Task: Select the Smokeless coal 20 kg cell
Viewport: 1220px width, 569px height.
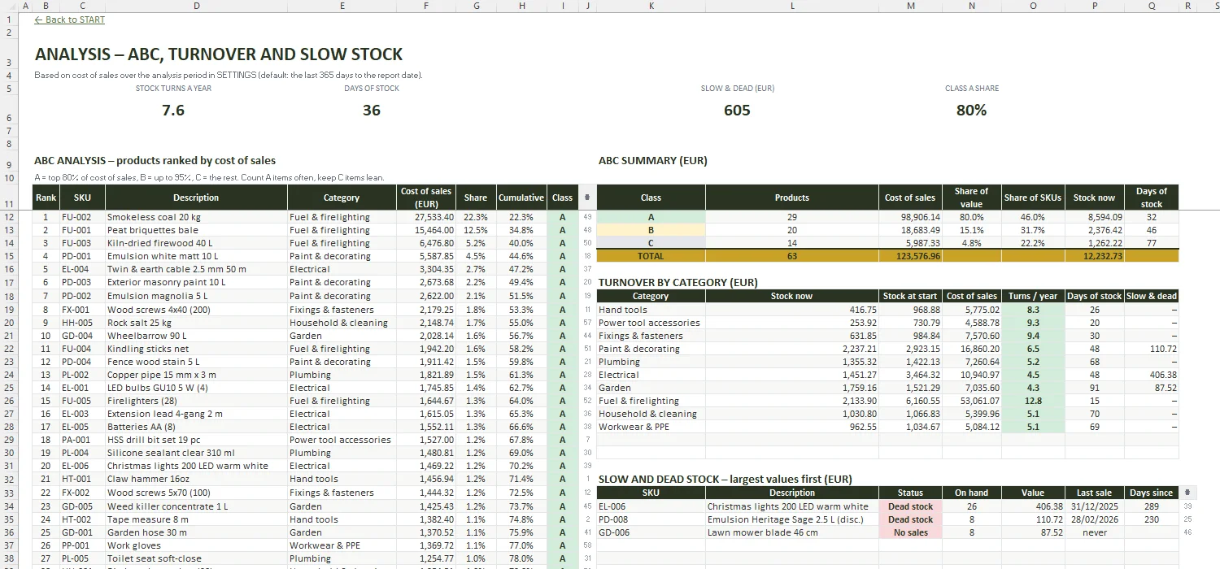Action: tap(196, 217)
